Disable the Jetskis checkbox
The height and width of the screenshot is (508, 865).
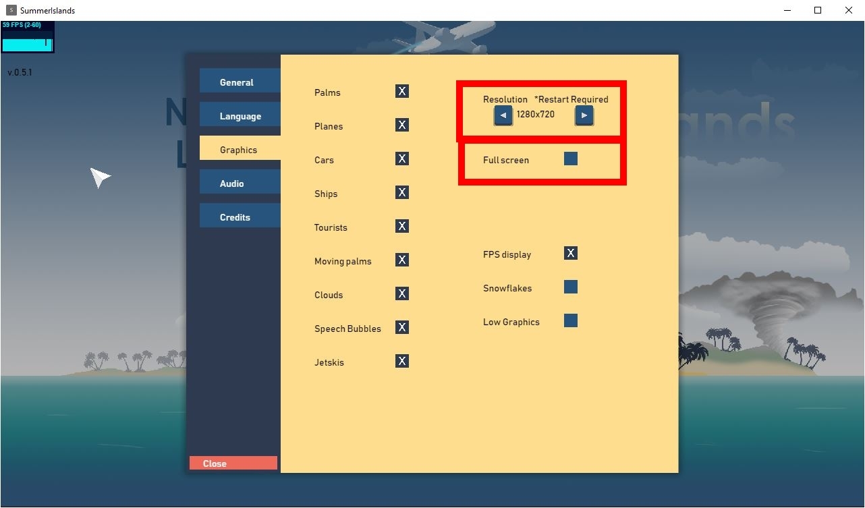pos(402,362)
